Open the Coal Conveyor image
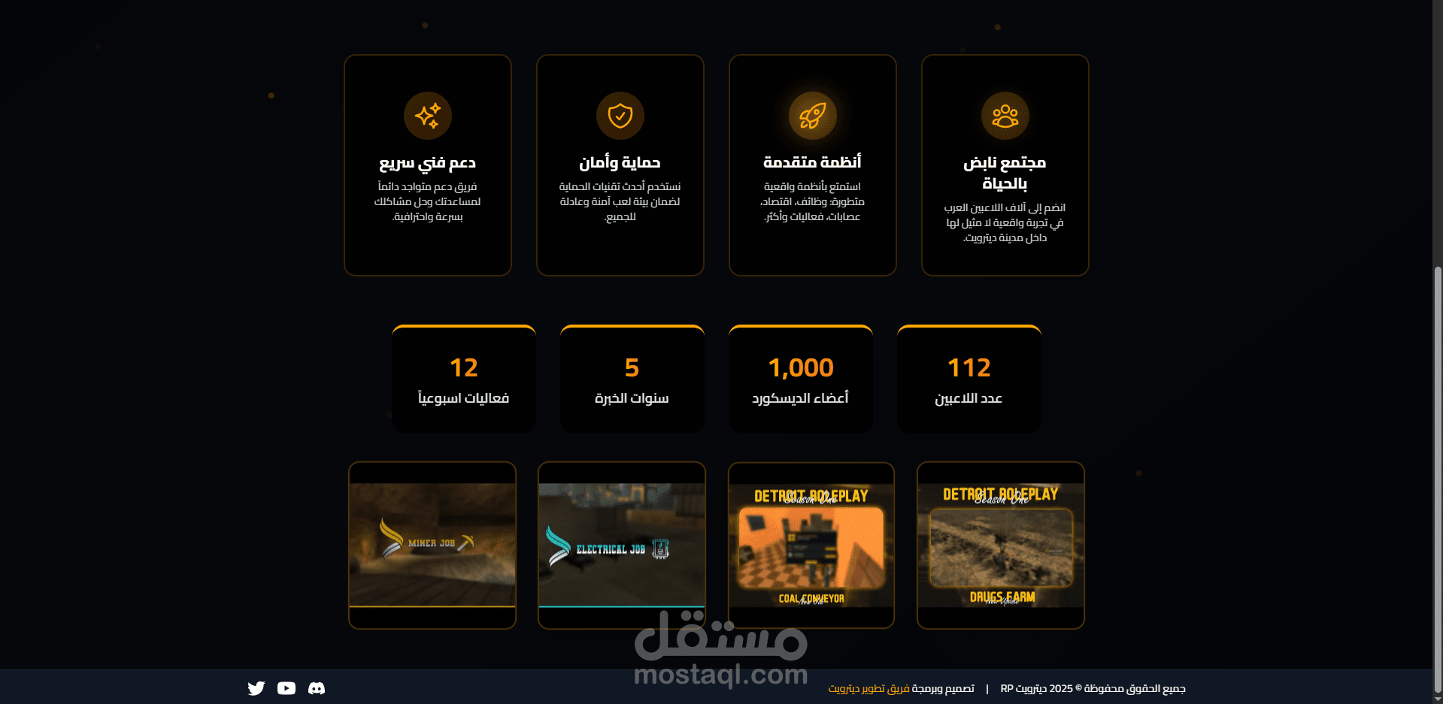Screen dimensions: 1443x704 coord(811,545)
